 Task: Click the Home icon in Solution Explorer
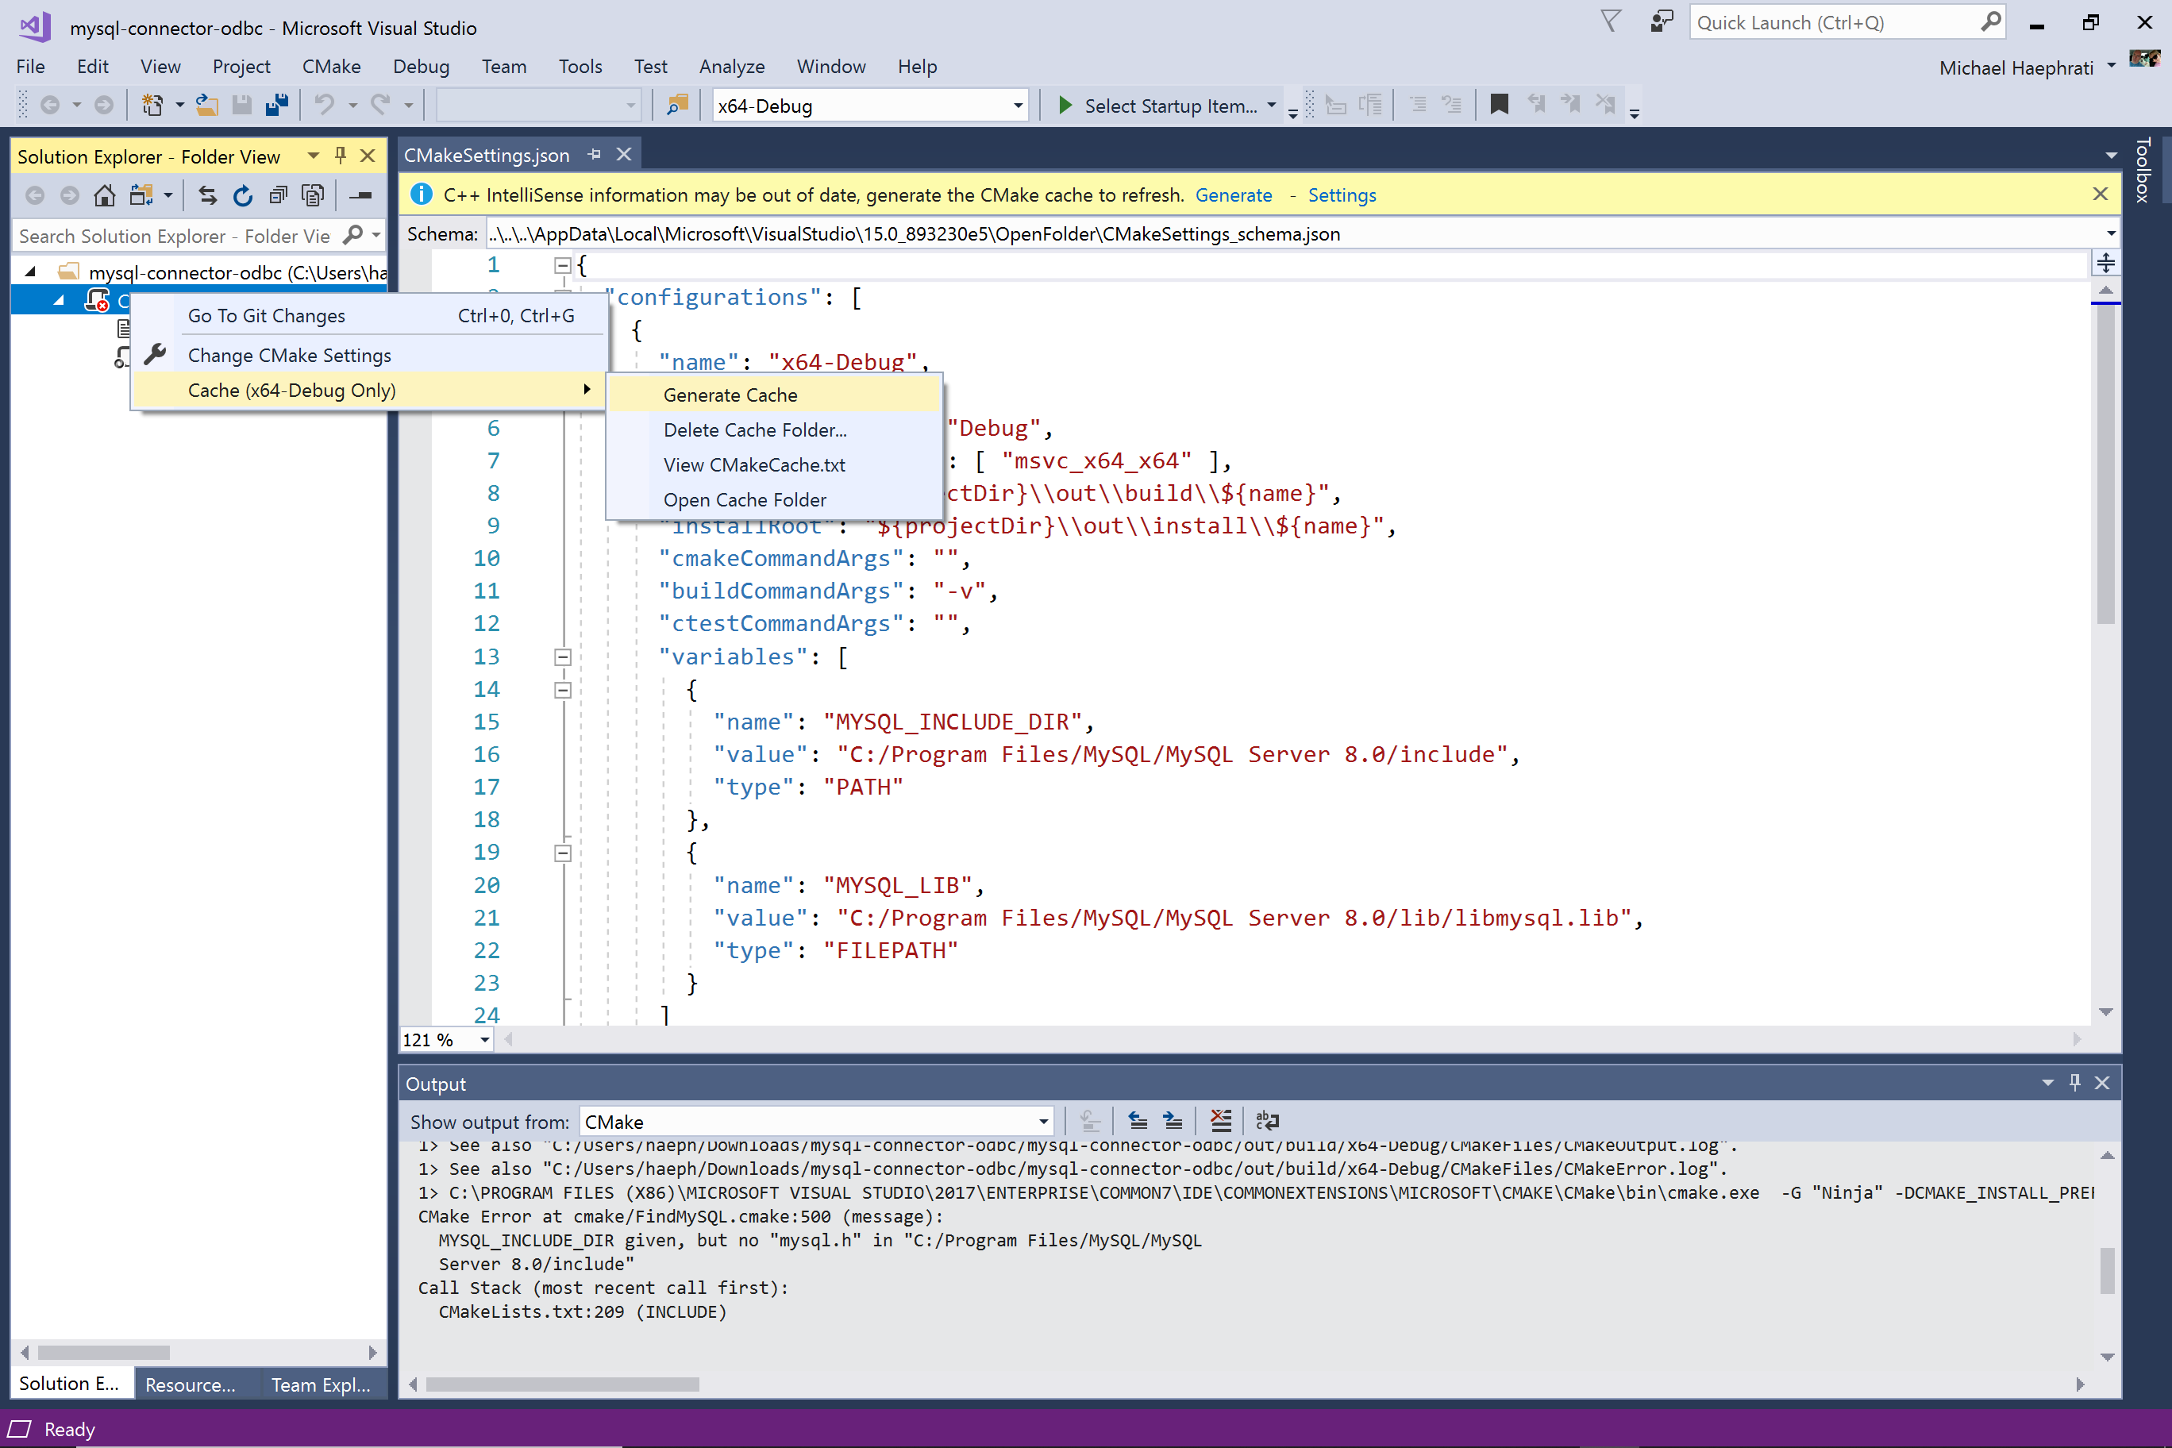pos(104,196)
